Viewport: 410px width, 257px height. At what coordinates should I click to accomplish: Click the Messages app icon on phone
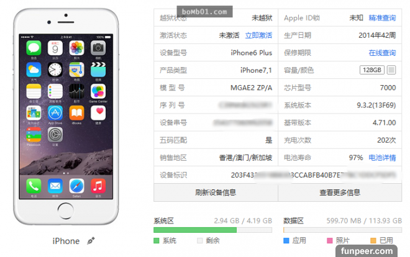(x=34, y=48)
